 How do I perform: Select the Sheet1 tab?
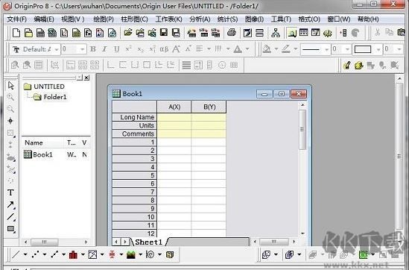coord(148,242)
